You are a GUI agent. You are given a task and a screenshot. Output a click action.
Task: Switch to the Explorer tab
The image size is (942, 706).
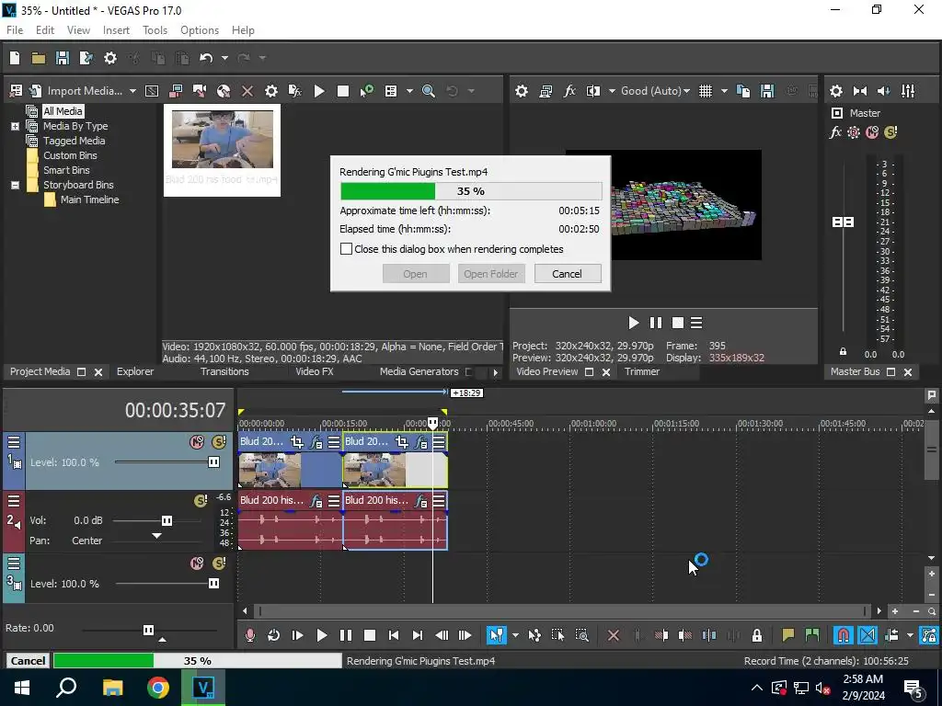pyautogui.click(x=135, y=371)
